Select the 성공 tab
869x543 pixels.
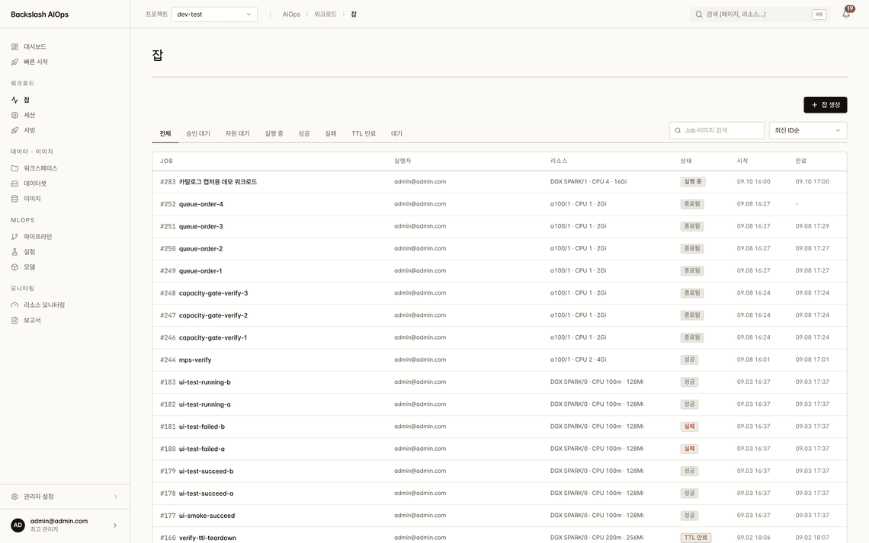[x=303, y=134]
